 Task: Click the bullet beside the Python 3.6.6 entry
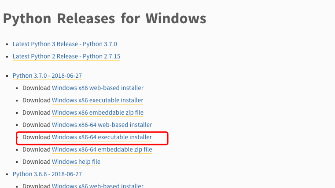coord(7,174)
